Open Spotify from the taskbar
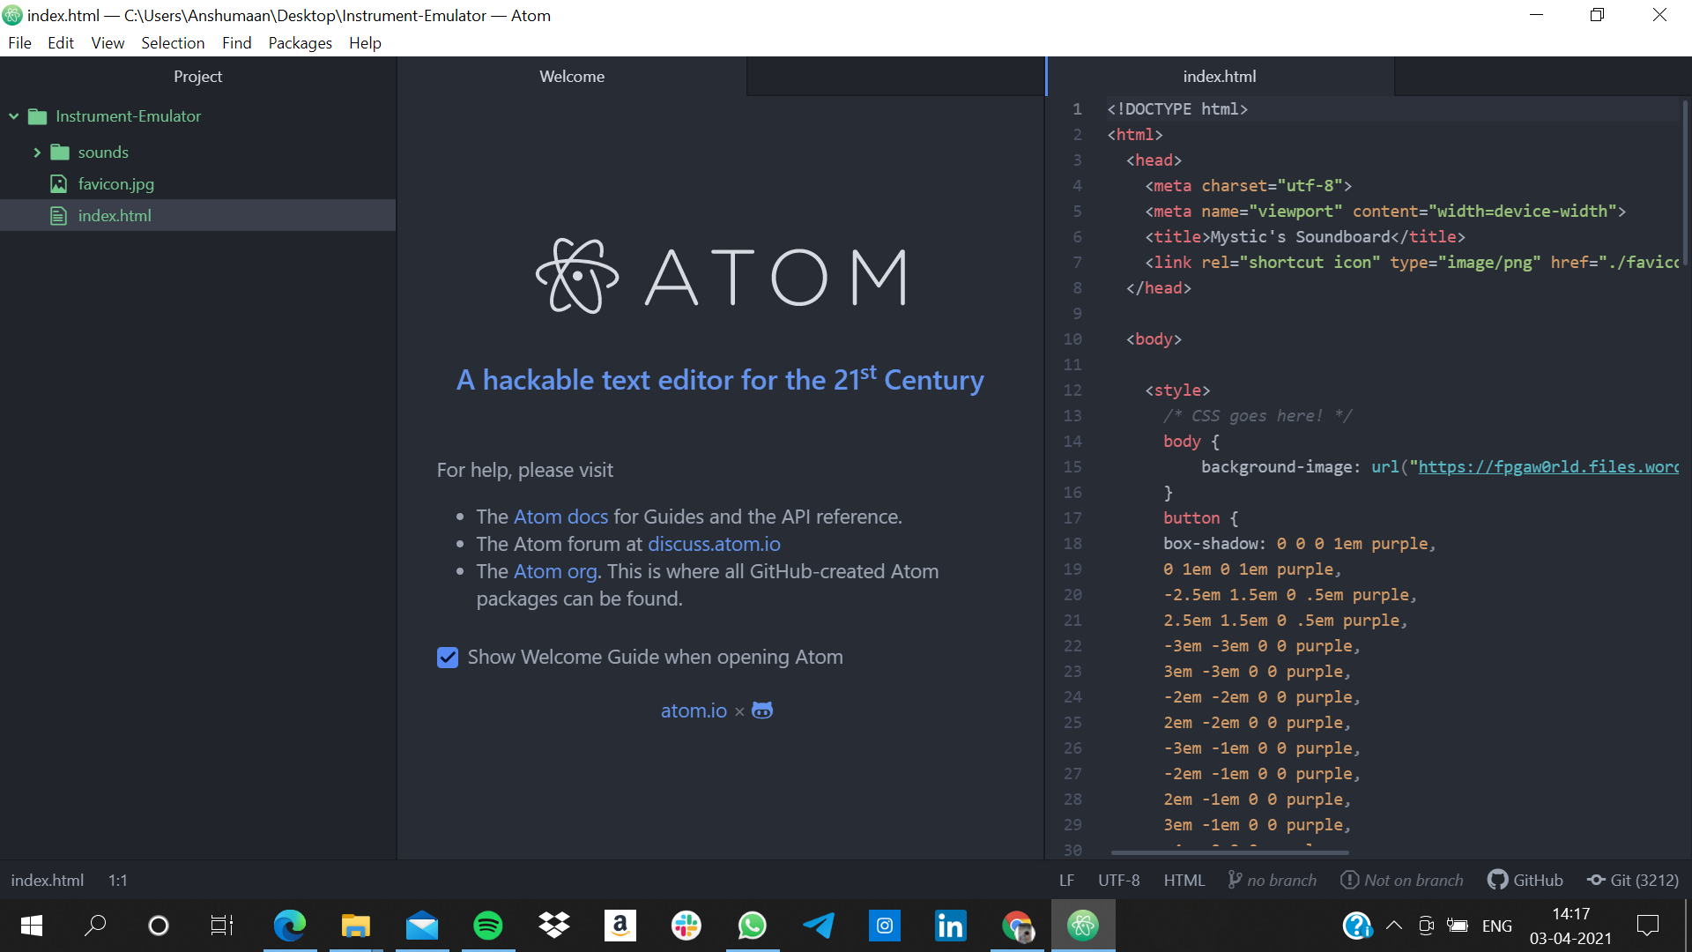Viewport: 1692px width, 952px height. point(487,926)
